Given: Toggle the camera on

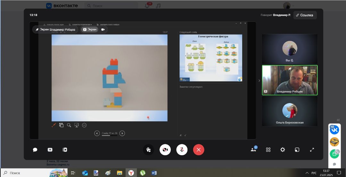Looking at the screenshot, I should (x=165, y=150).
